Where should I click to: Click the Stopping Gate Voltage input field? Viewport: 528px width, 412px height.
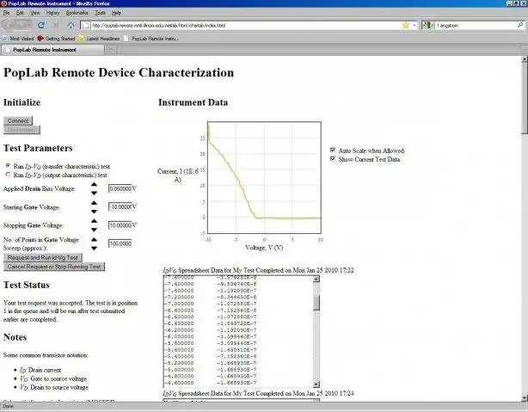[120, 225]
